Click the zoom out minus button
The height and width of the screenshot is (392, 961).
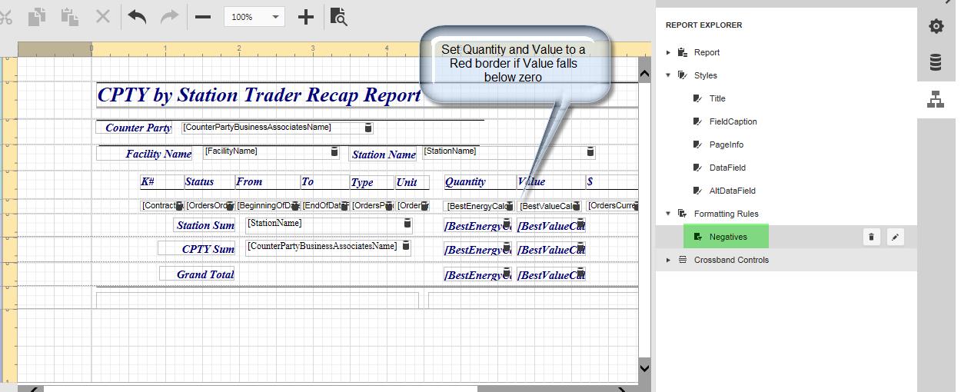203,17
